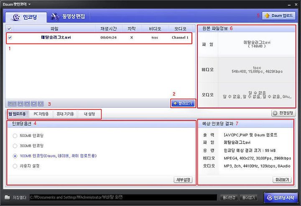Choose the 500MB 인코딩 option

tap(15, 136)
